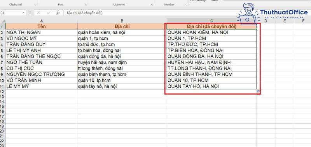Click header cell 'Địa chỉ (đã chuyển đổi)'
This screenshot has width=311, height=147.
[211, 26]
